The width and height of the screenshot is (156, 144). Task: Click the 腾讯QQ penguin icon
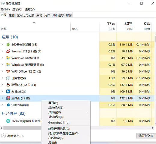[8, 85]
